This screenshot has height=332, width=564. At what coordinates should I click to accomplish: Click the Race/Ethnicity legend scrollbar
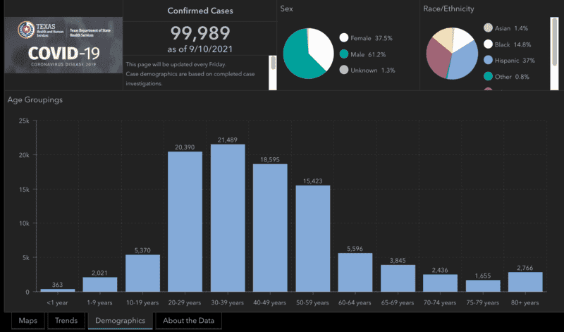(554, 54)
